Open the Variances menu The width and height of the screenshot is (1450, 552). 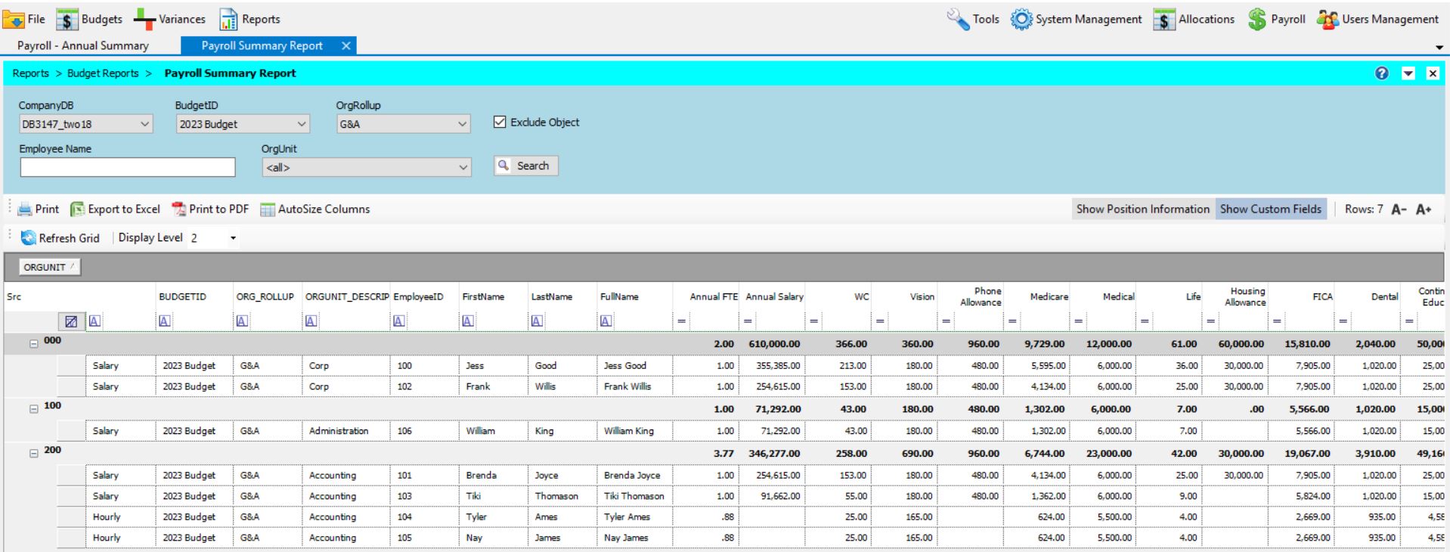pos(169,20)
